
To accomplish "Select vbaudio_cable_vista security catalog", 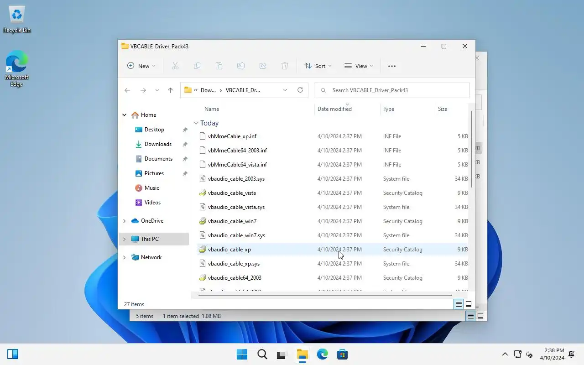I will [333, 193].
